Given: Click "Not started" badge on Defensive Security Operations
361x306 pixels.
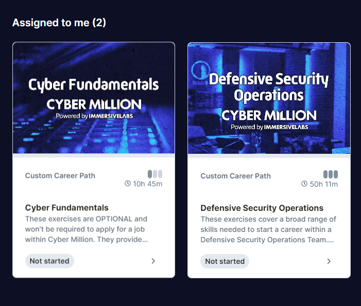Looking at the screenshot, I should pyautogui.click(x=225, y=261).
